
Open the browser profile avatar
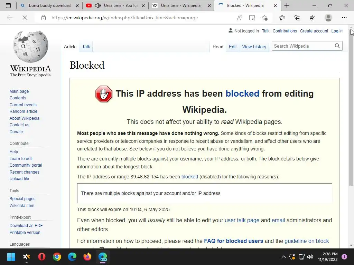(x=328, y=18)
